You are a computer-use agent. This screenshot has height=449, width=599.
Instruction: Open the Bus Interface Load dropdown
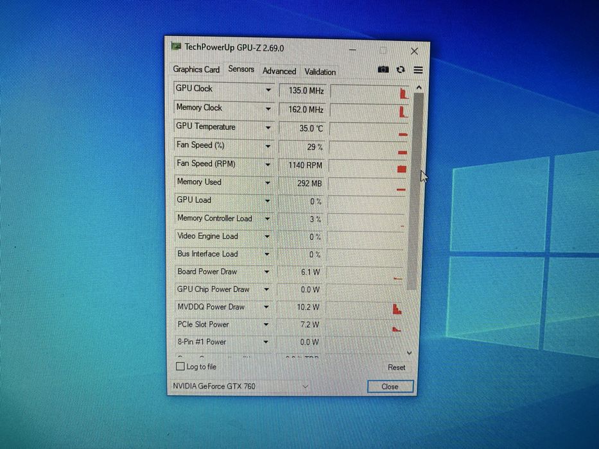click(x=266, y=254)
